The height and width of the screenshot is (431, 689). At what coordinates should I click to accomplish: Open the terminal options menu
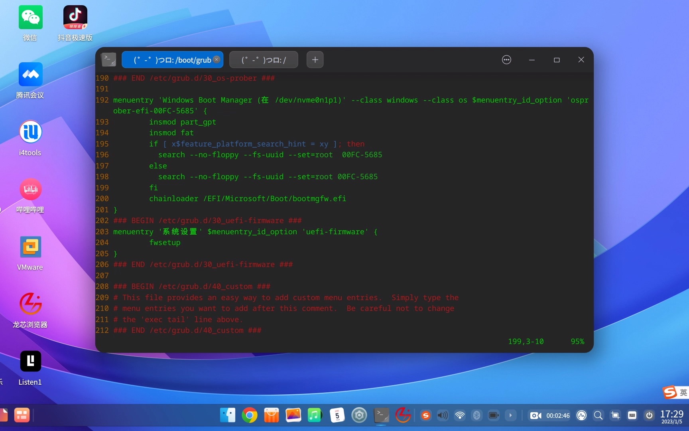click(506, 60)
